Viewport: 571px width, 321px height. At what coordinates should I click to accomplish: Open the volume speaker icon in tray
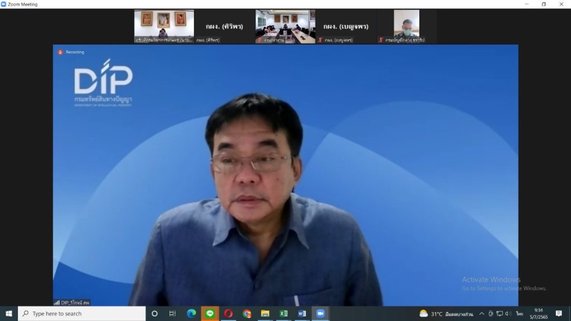(x=508, y=314)
